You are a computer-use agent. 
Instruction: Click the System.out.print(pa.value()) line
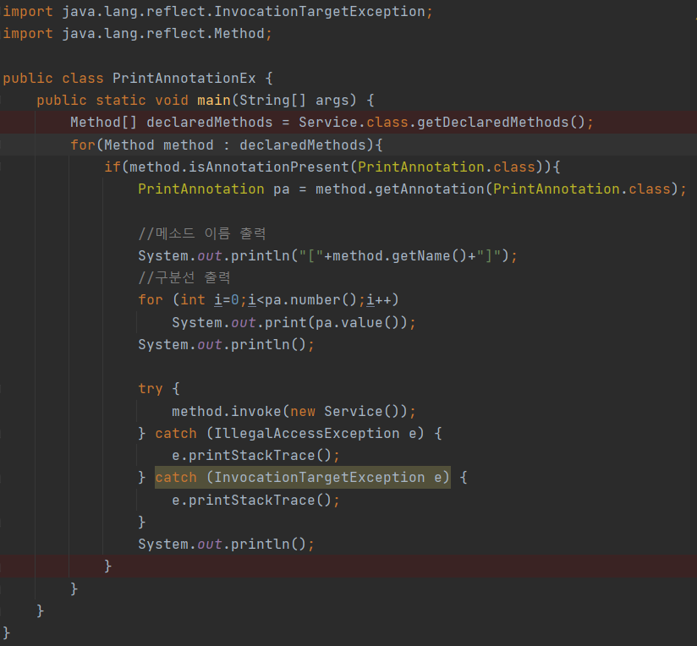pos(294,323)
